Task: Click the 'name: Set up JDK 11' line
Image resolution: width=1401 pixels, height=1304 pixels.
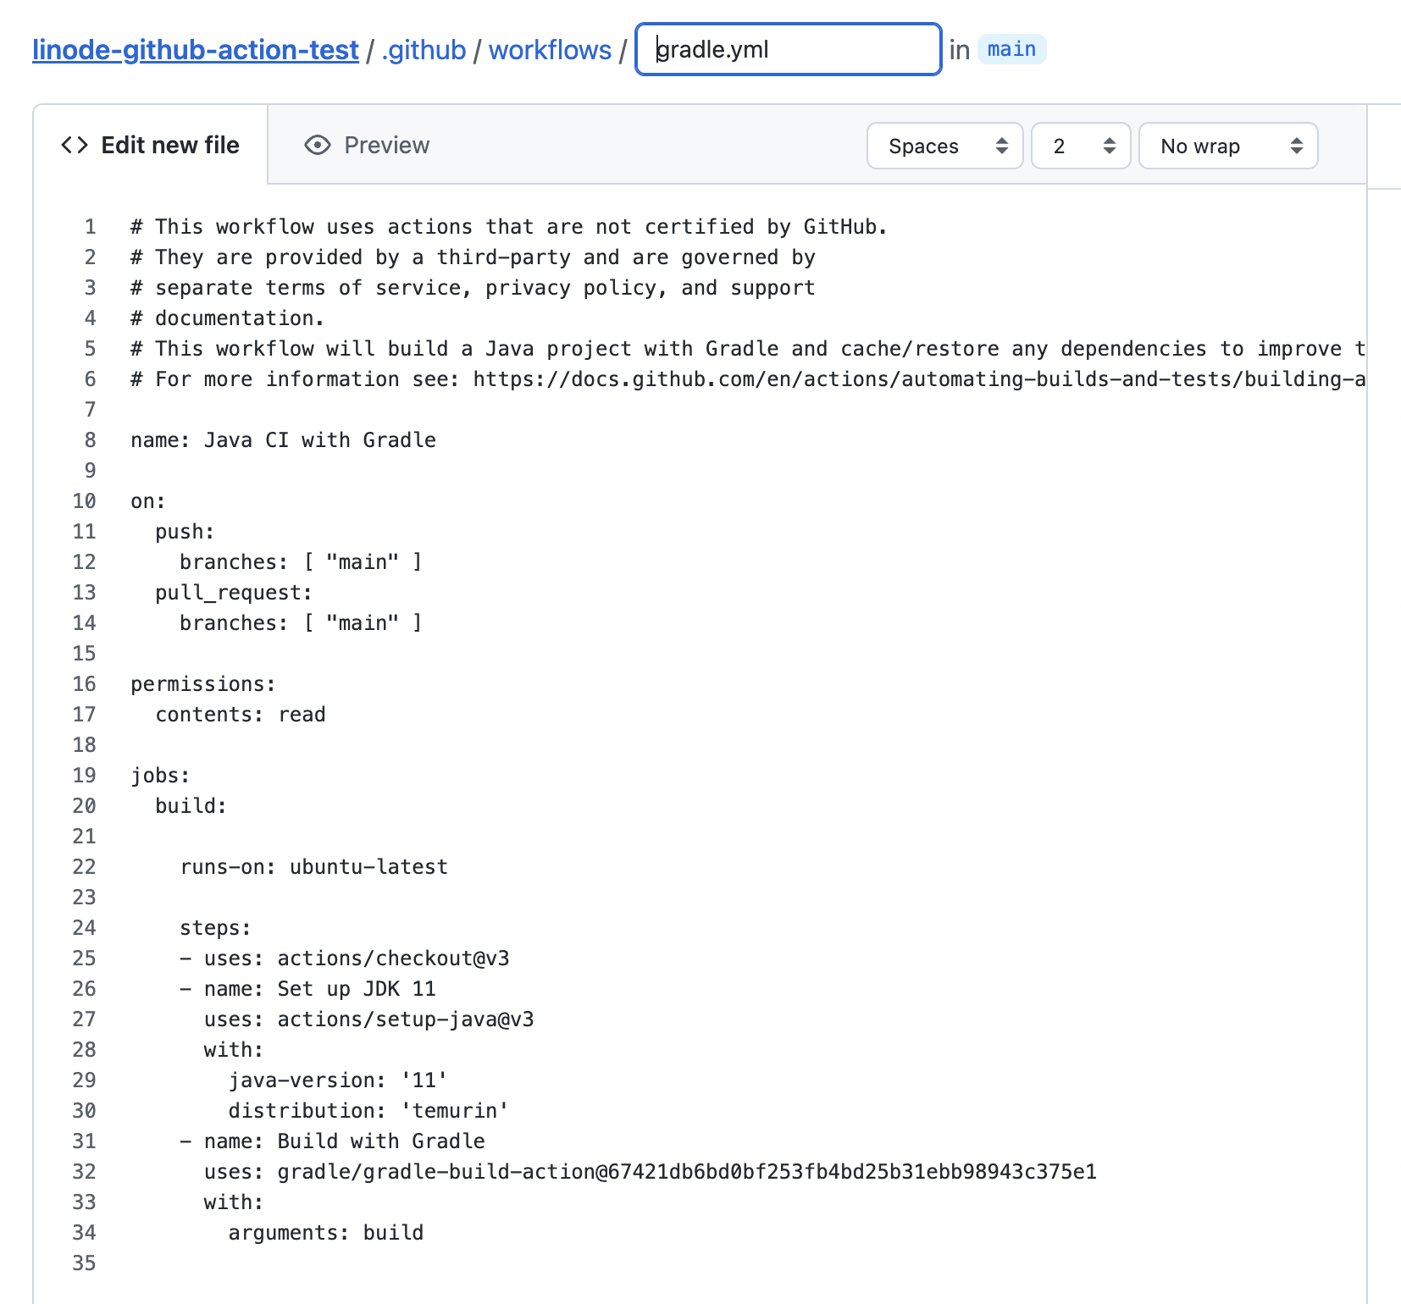Action: (307, 989)
